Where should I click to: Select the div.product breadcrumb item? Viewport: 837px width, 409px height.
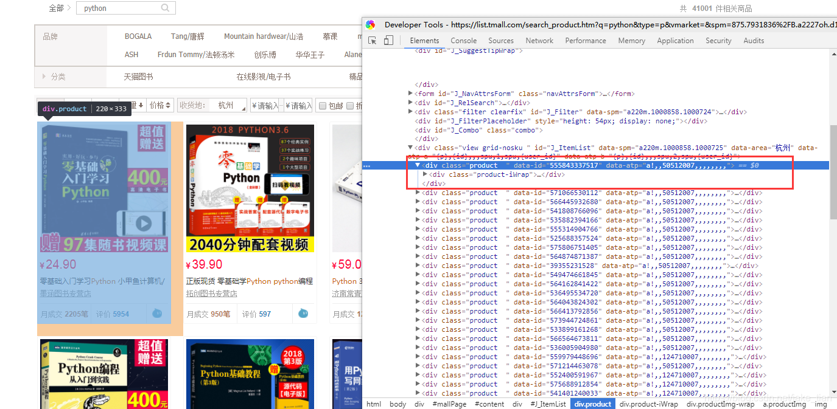click(x=593, y=404)
